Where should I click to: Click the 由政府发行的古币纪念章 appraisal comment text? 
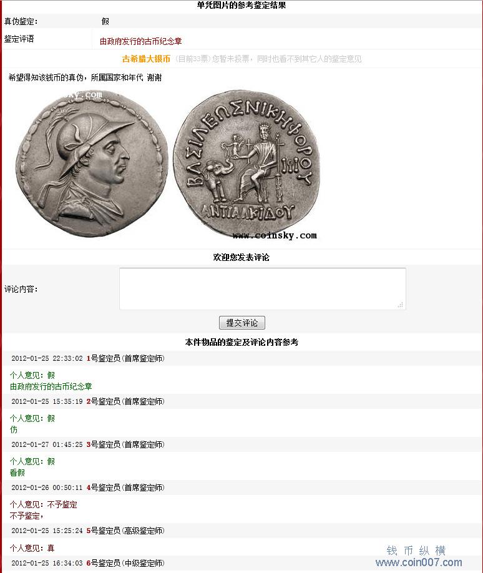140,41
